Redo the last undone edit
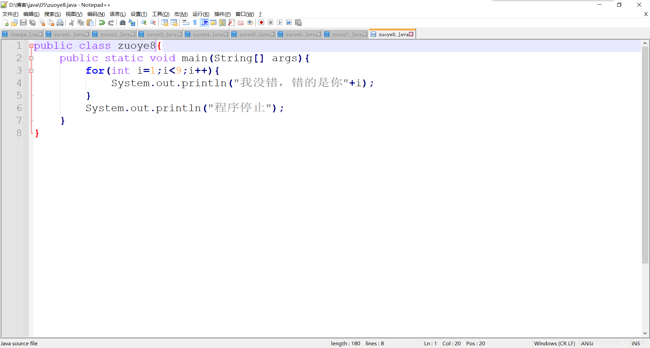650x348 pixels. [x=111, y=23]
